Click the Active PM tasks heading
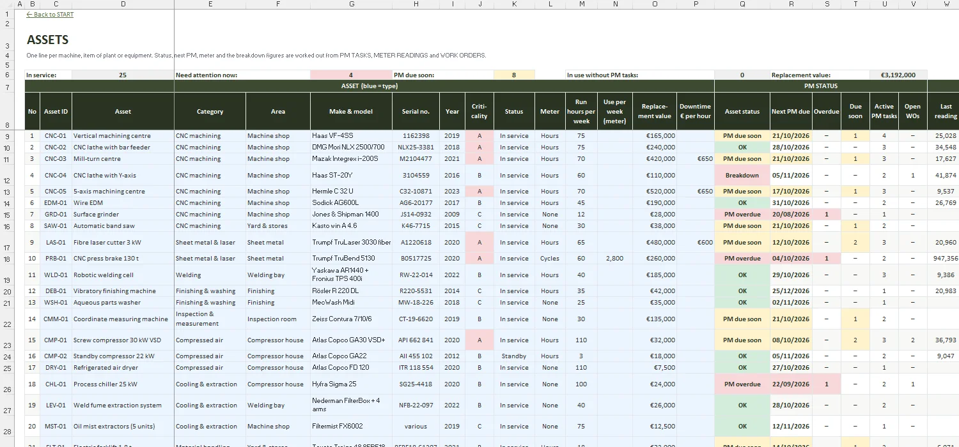The width and height of the screenshot is (959, 447). (x=885, y=111)
